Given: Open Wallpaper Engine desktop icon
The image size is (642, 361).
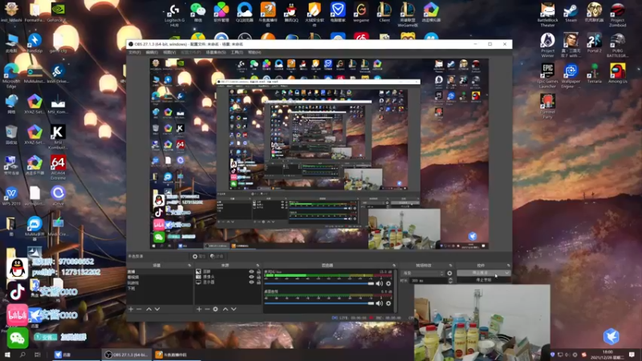Looking at the screenshot, I should tap(571, 75).
